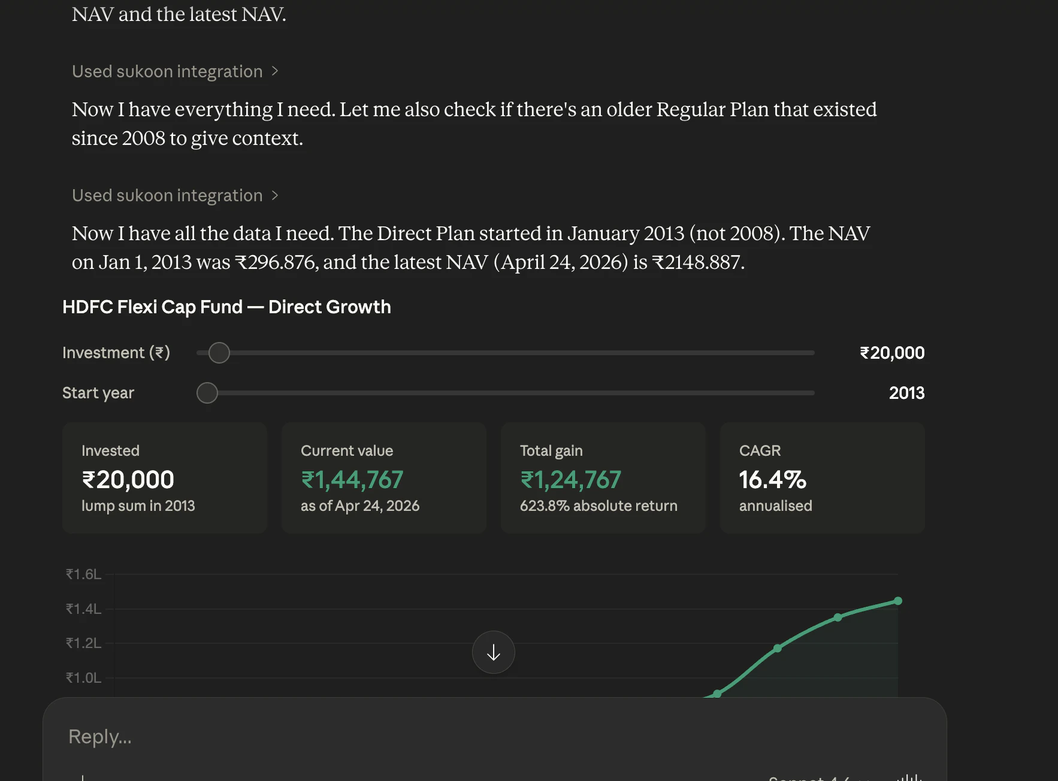Click the plus attachment icon in the reply box
Viewport: 1058px width, 781px height.
click(83, 778)
